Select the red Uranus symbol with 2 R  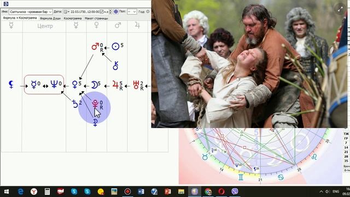tap(136, 85)
